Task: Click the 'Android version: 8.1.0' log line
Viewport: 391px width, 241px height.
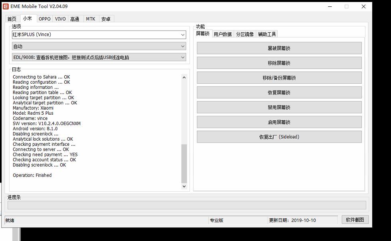Action: (x=35, y=129)
